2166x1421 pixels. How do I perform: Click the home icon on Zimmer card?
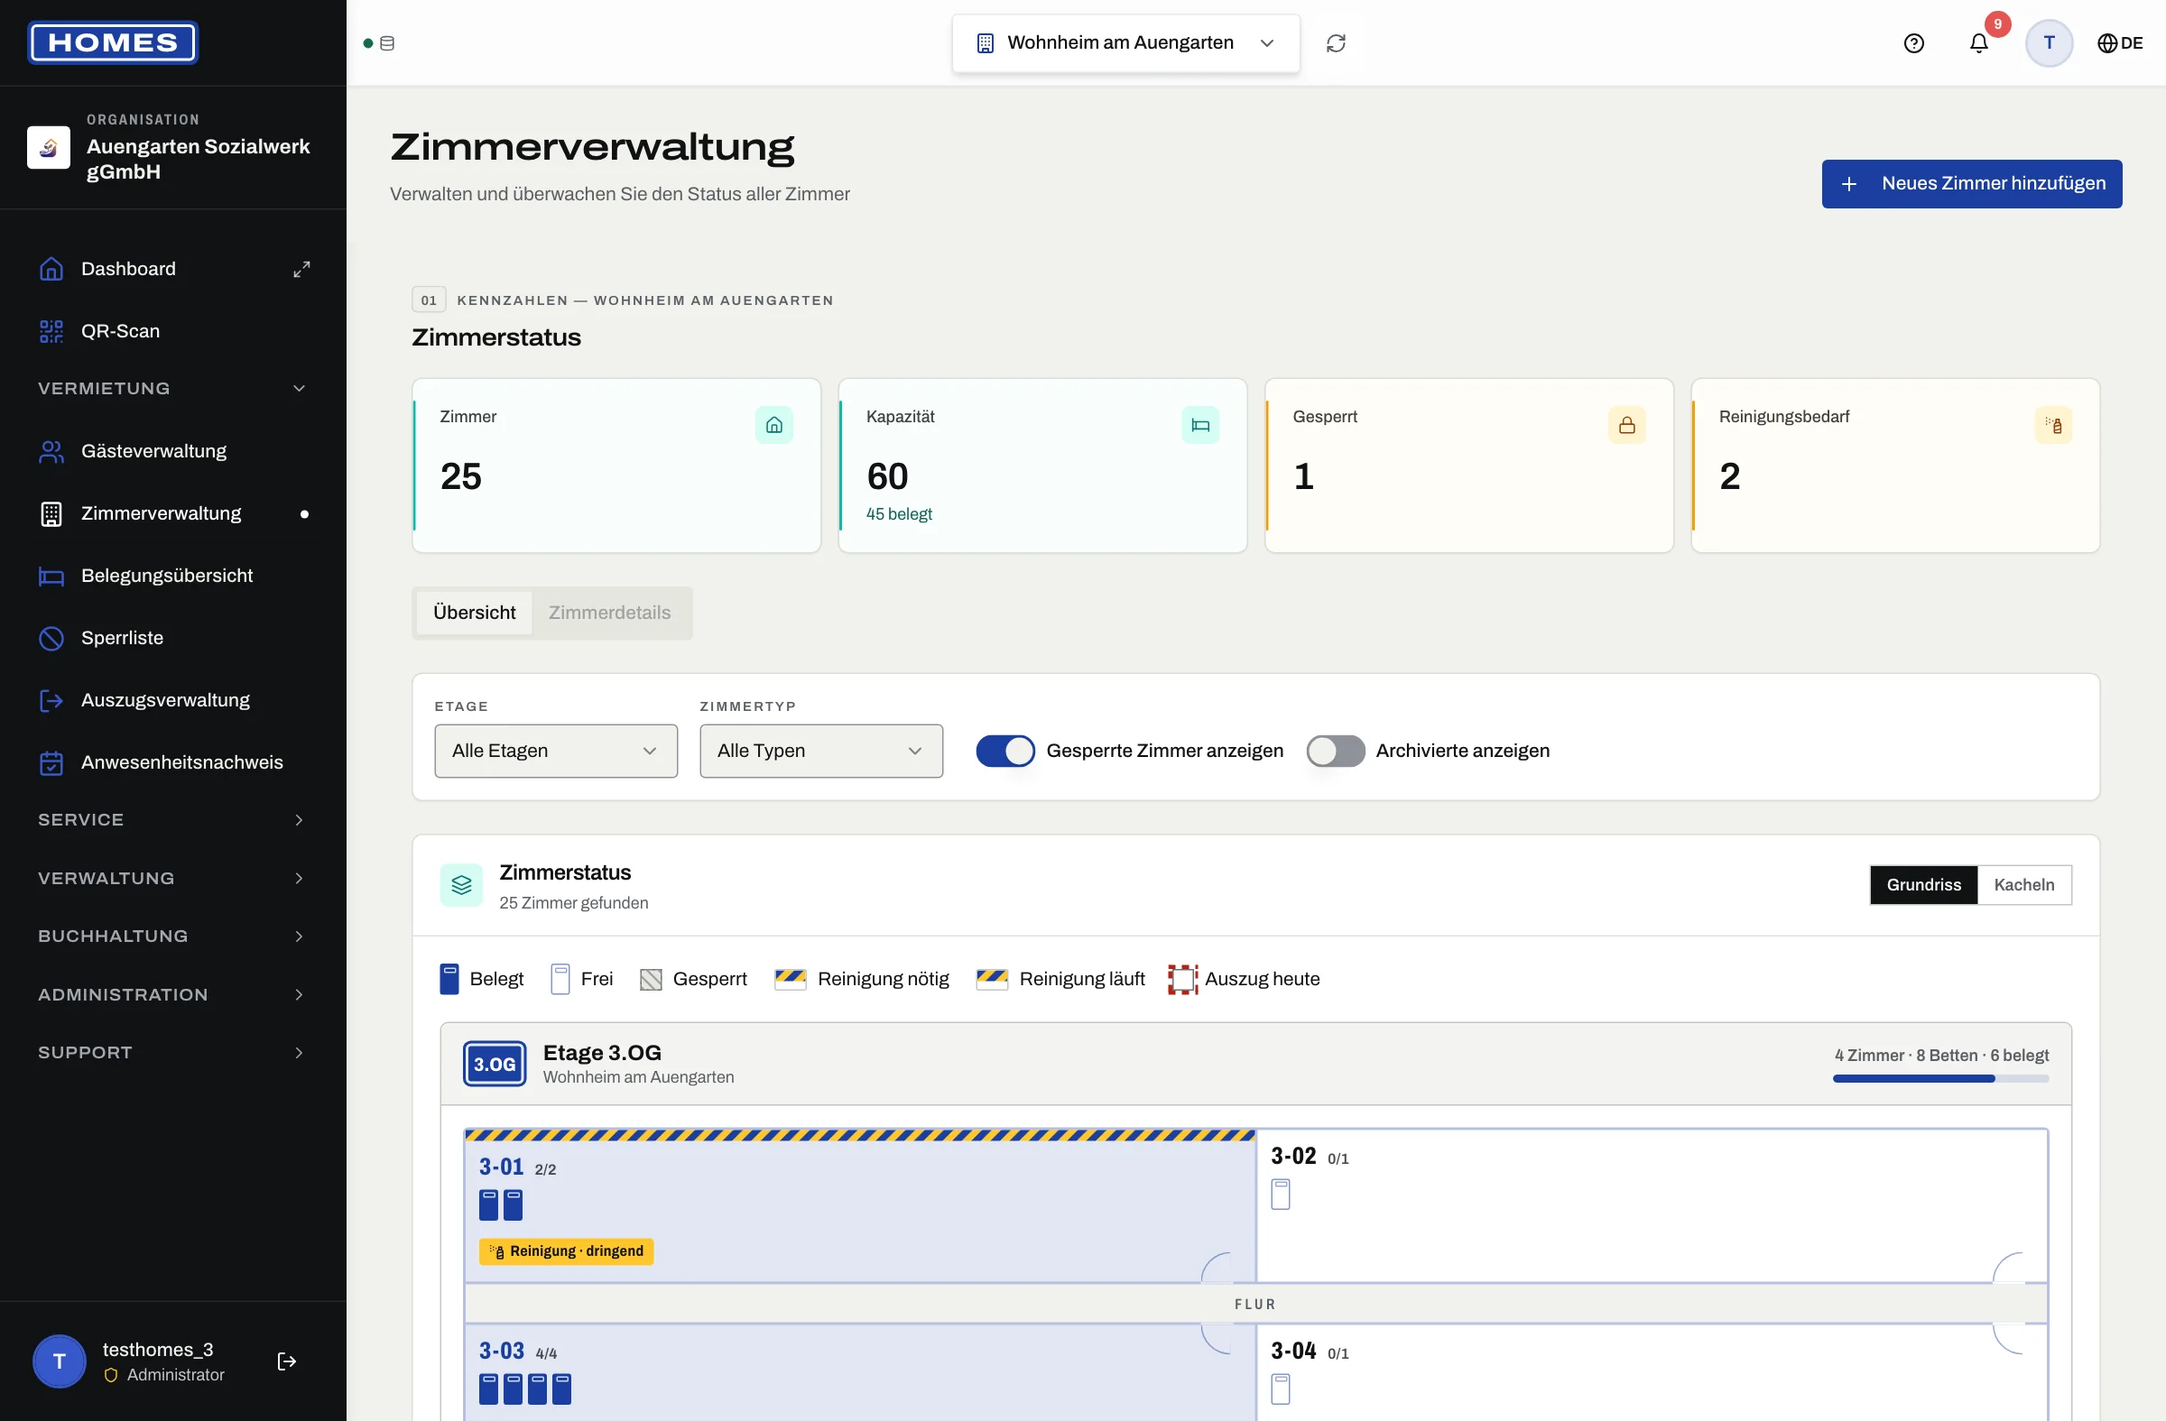(x=773, y=425)
